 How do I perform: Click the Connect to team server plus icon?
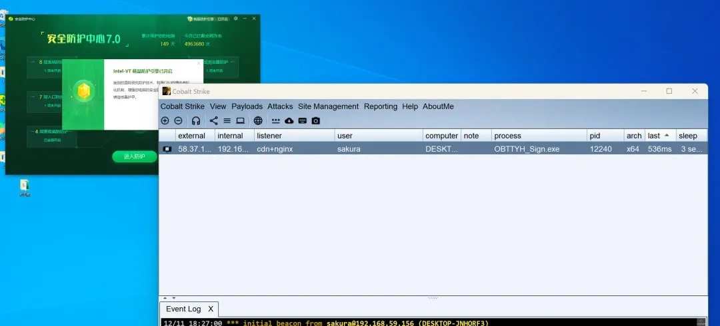[x=165, y=120]
